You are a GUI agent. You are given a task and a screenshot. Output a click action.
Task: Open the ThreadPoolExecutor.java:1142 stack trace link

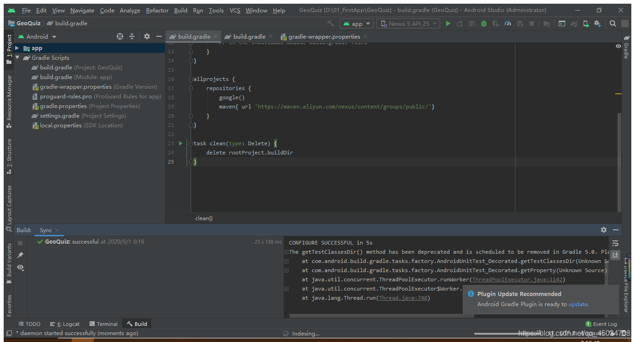[x=517, y=279]
